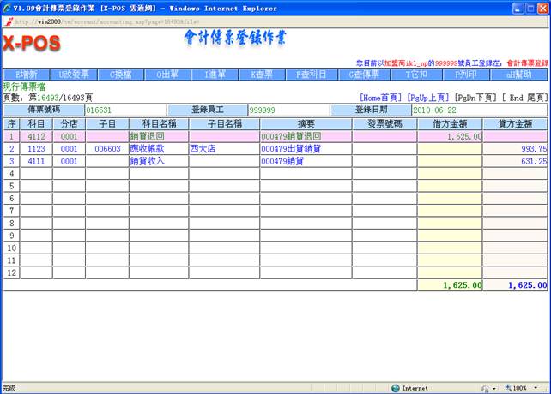
Task: Click the X-POS logo
Action: click(x=31, y=43)
